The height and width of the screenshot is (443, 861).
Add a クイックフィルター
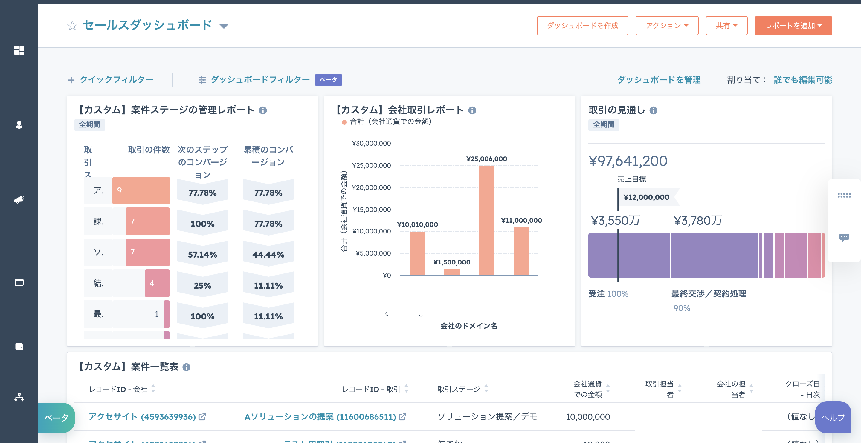point(110,80)
